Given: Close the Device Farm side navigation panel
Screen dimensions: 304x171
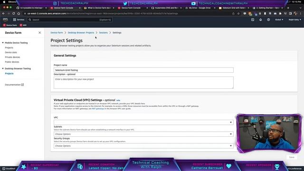Looking at the screenshot, I should [x=39, y=33].
